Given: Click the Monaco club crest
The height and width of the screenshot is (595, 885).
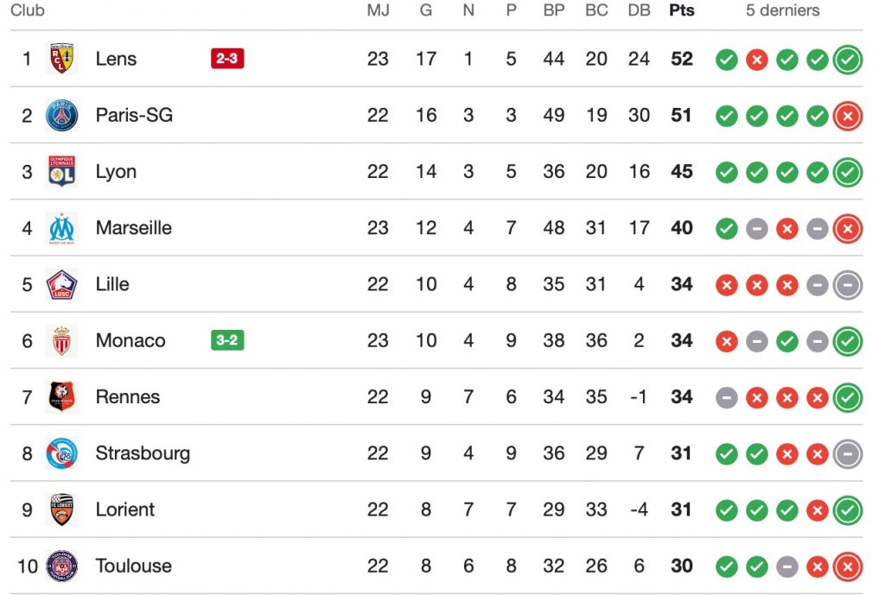Looking at the screenshot, I should tap(61, 340).
